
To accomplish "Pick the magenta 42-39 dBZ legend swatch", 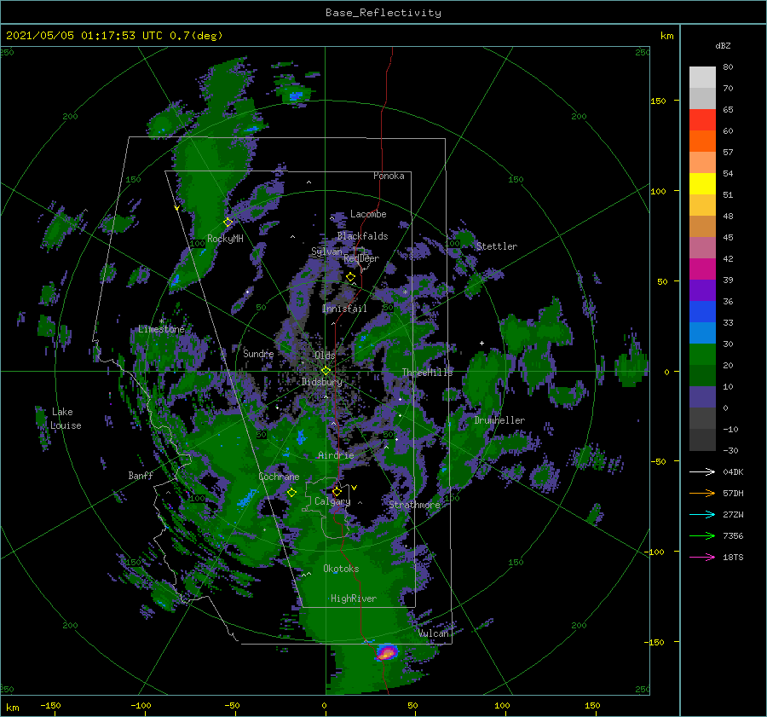I will click(702, 269).
